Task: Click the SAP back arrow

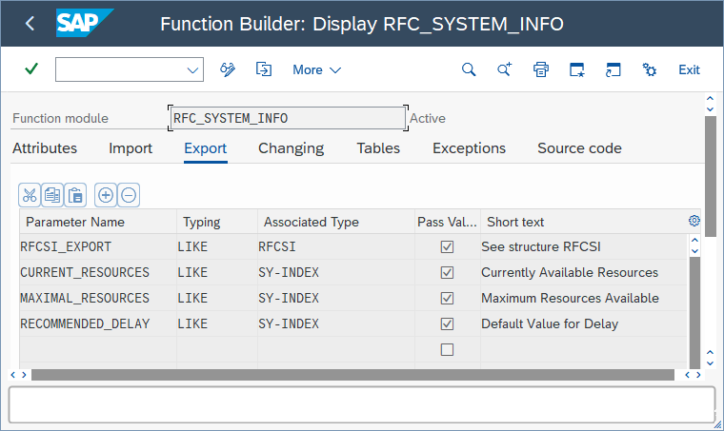Action: (x=30, y=24)
